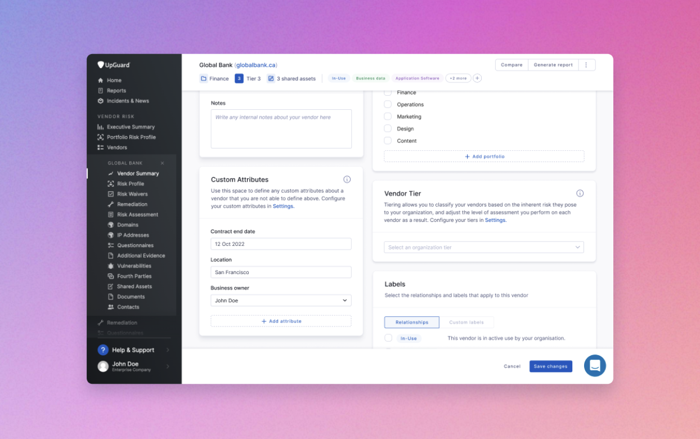Screen dimensions: 700x439
Task: Open the chat support bubble
Action: click(595, 366)
